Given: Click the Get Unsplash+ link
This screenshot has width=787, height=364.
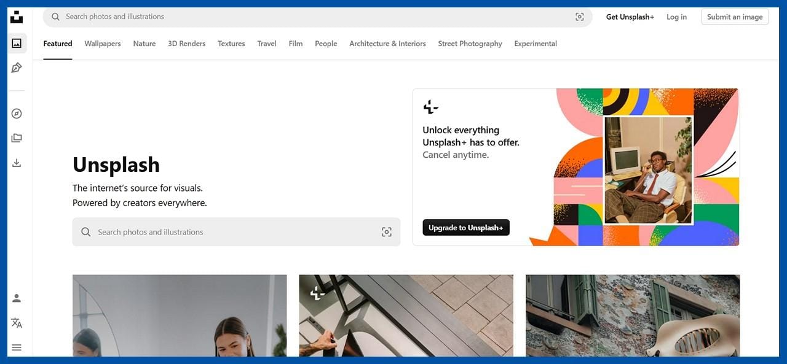Looking at the screenshot, I should click(x=630, y=17).
